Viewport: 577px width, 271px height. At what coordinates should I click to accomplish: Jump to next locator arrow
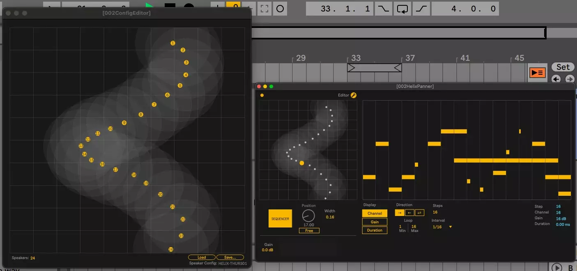pyautogui.click(x=570, y=79)
